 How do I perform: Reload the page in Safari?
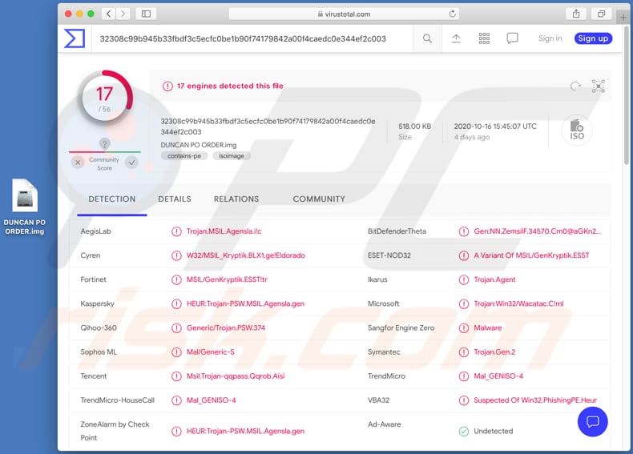click(x=453, y=14)
